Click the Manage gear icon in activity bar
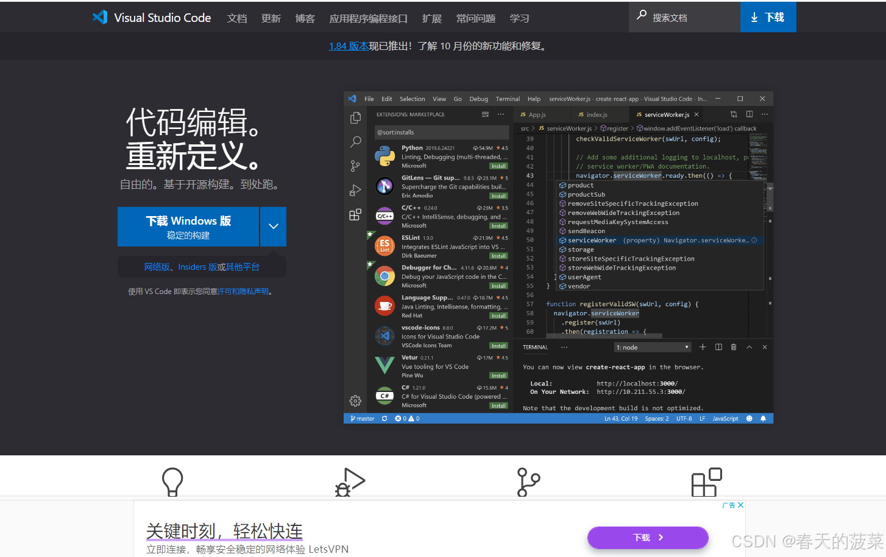This screenshot has width=886, height=557. (355, 401)
